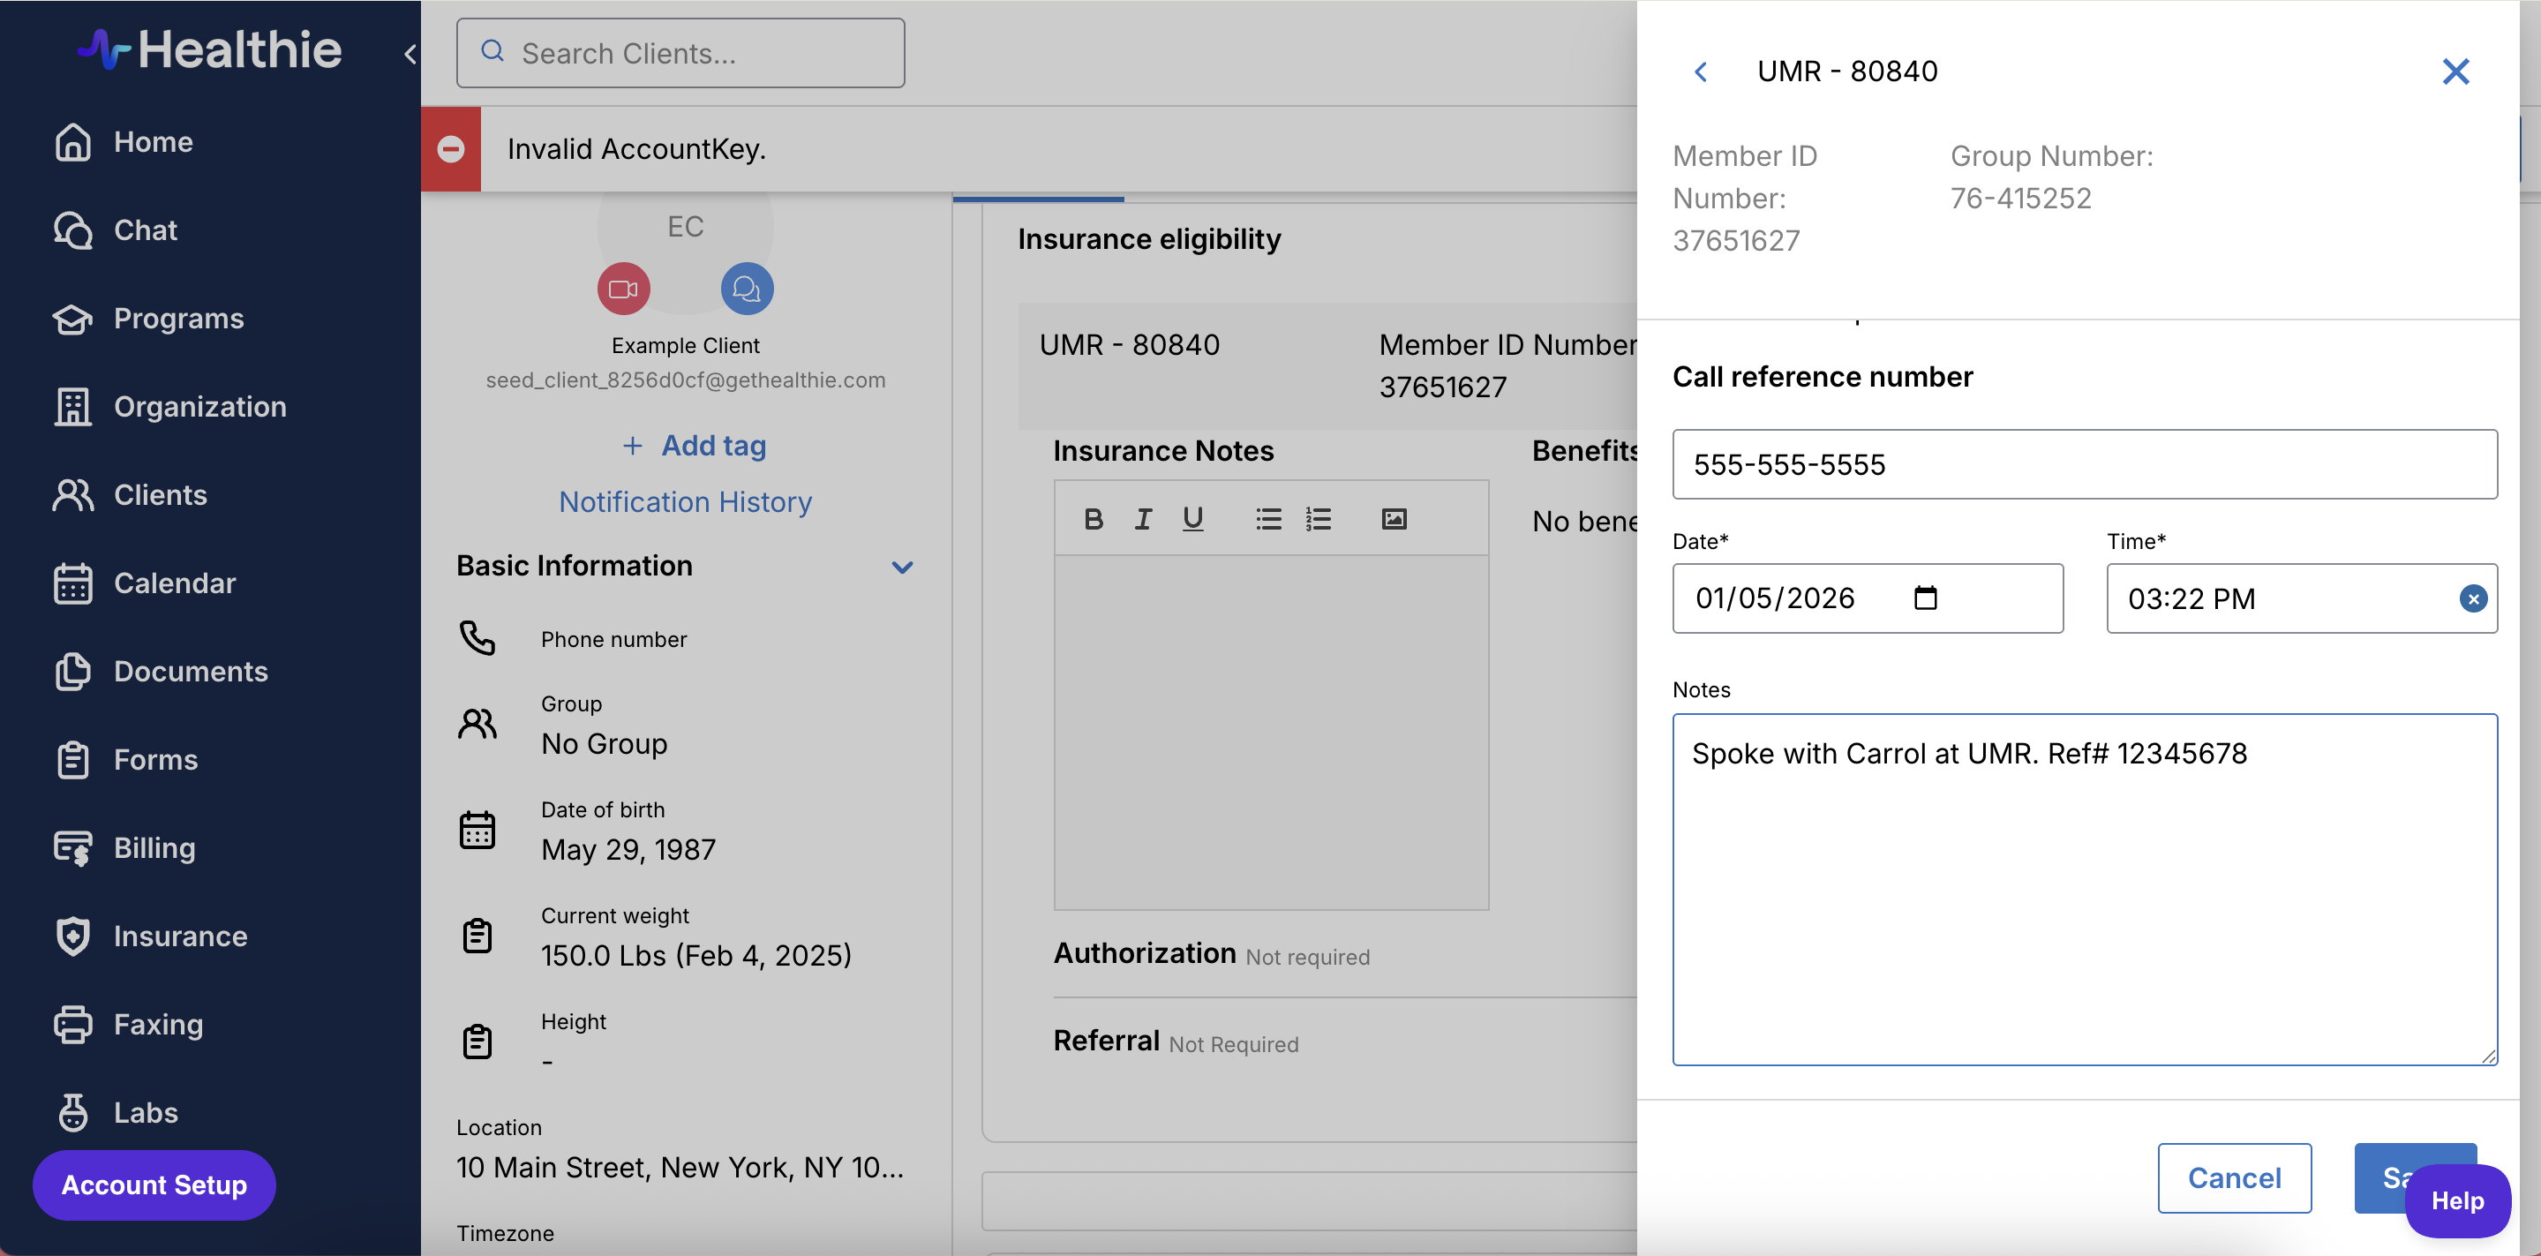Click the insert image icon
The image size is (2541, 1256).
coord(1394,519)
